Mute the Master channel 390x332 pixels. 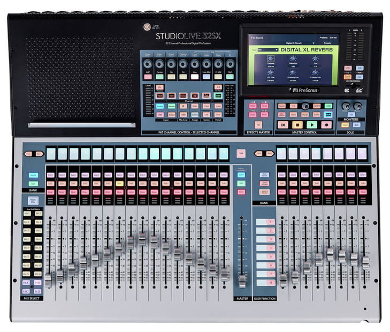tap(241, 192)
